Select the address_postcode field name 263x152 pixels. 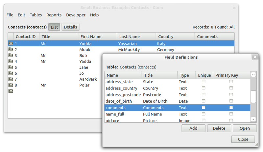click(x=123, y=95)
